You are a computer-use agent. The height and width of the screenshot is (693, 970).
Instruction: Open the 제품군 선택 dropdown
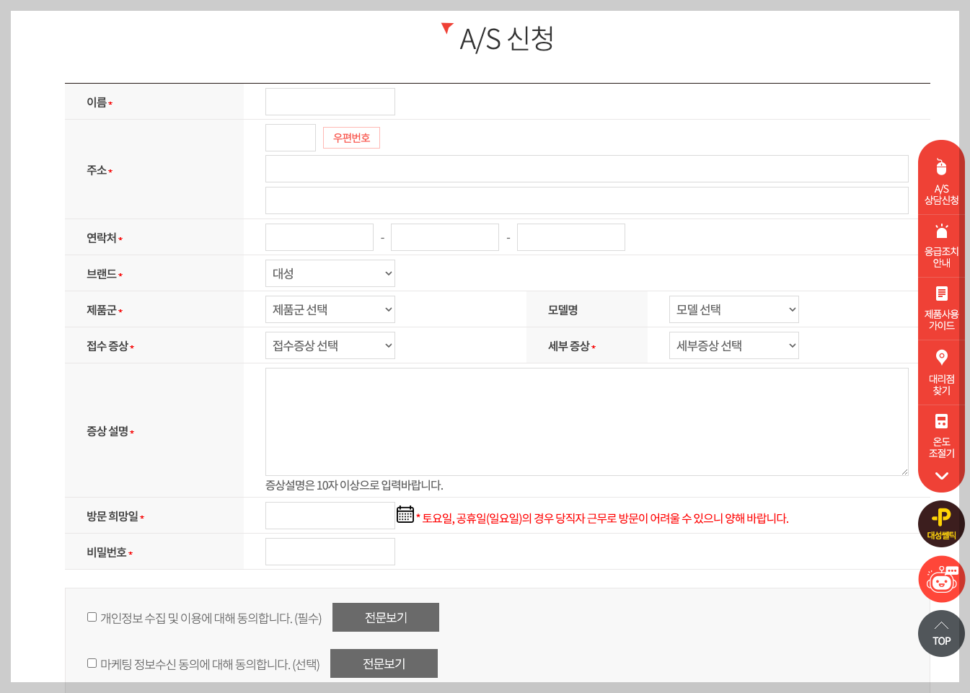point(330,309)
